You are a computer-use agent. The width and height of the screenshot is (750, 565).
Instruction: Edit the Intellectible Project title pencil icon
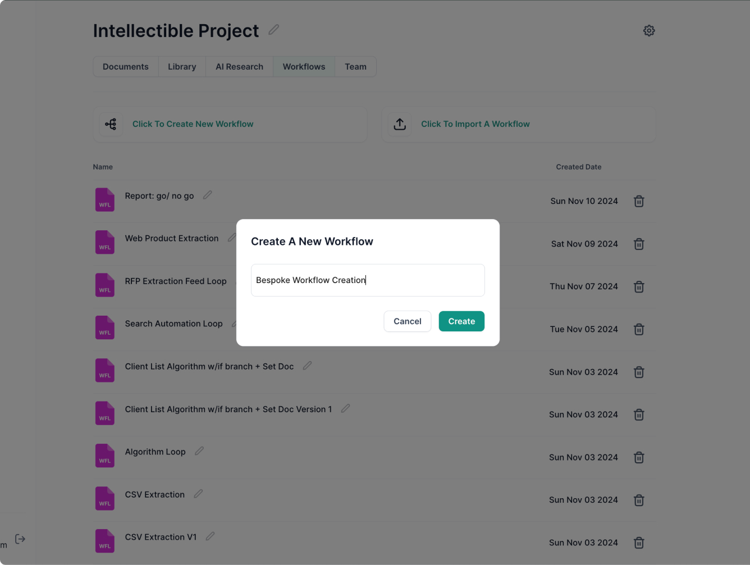[274, 30]
